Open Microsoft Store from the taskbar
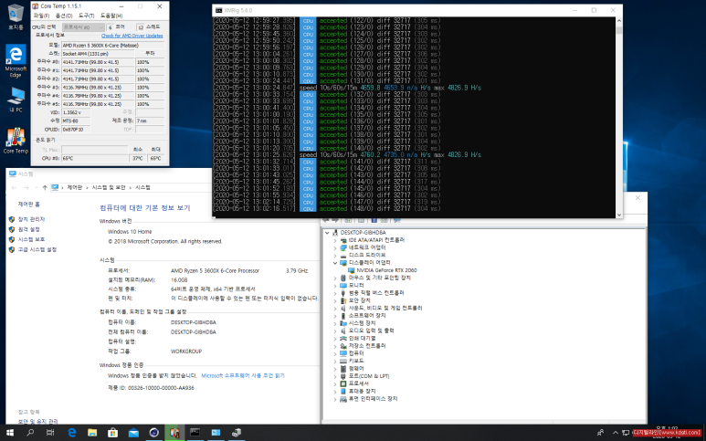The width and height of the screenshot is (706, 441). [112, 433]
